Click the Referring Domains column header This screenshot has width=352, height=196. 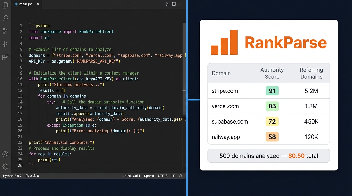(311, 73)
